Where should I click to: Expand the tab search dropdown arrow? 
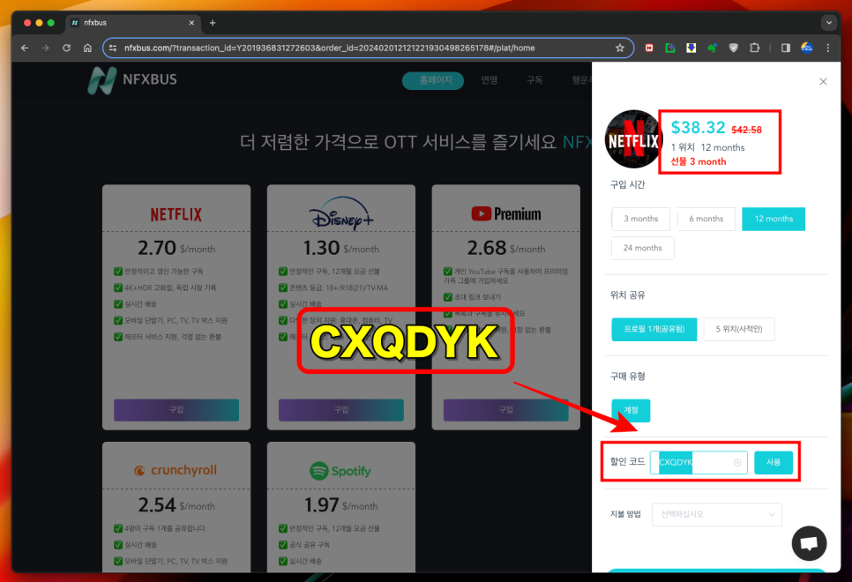[829, 23]
